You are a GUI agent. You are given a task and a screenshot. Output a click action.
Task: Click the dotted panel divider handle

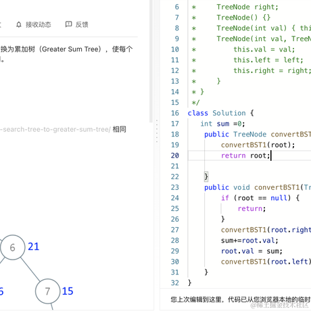point(157,131)
